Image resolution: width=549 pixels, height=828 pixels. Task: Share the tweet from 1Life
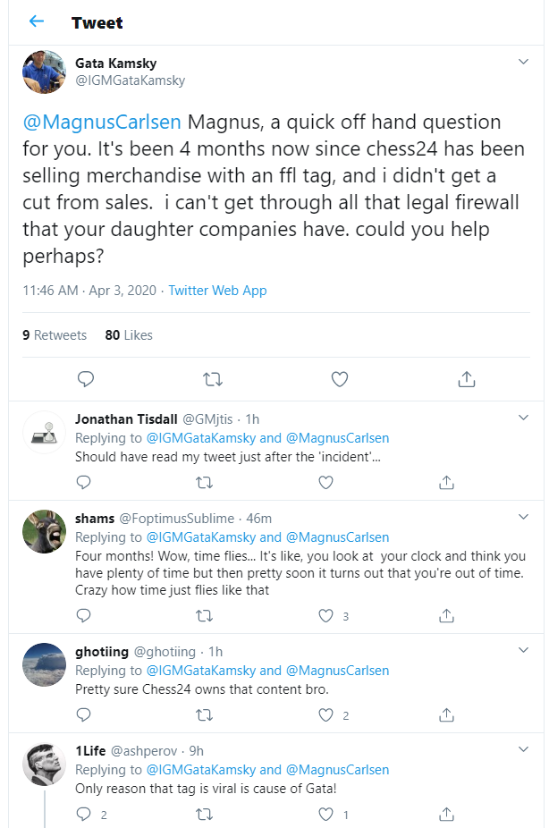point(446,814)
